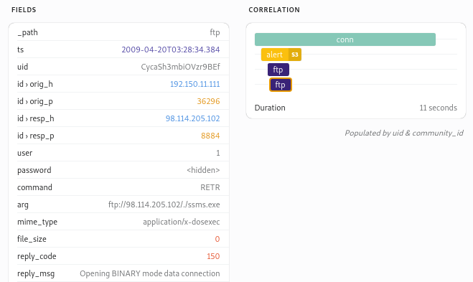Viewport: 473px width, 282px height.
Task: Select the yellow alert tag
Action: (281, 55)
